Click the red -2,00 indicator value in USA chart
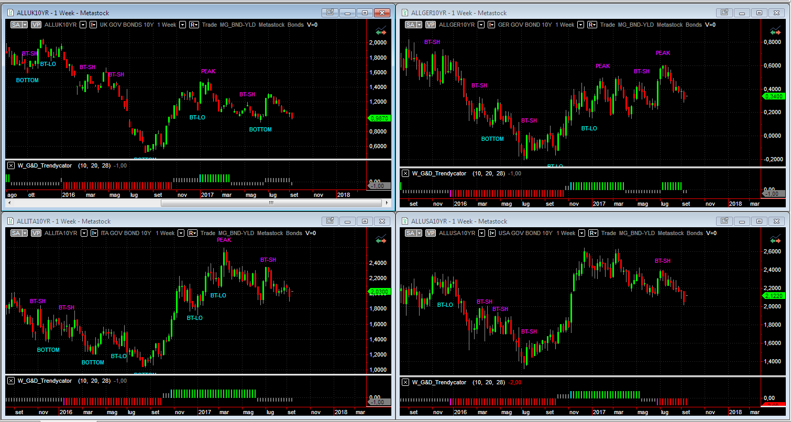 pos(515,382)
